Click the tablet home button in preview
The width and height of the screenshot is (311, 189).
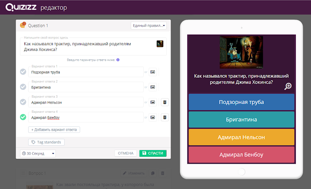click(x=242, y=172)
